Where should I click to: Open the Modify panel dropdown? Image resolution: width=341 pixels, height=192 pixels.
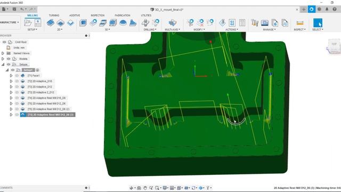click(199, 29)
